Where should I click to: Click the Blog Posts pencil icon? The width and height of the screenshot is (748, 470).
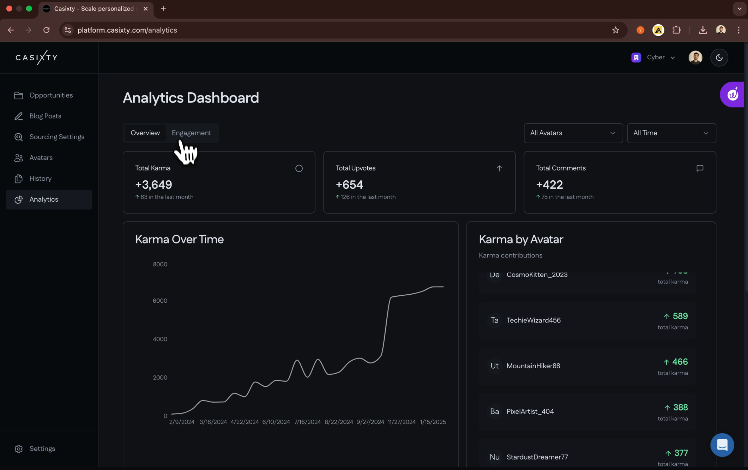19,116
